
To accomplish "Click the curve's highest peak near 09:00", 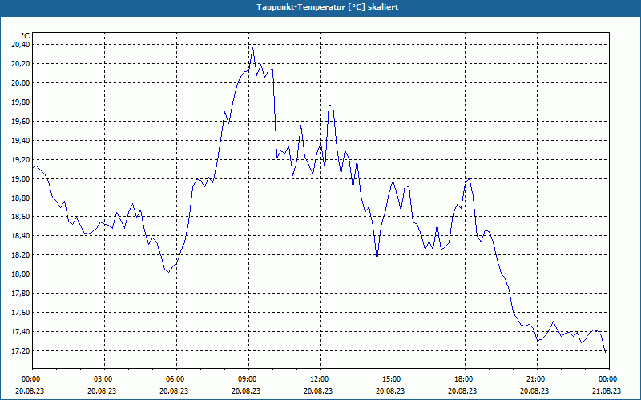I will click(x=252, y=48).
